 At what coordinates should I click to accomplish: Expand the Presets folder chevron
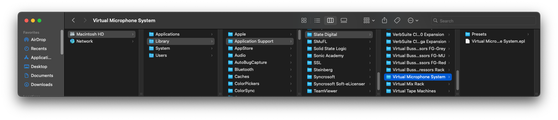pos(528,34)
